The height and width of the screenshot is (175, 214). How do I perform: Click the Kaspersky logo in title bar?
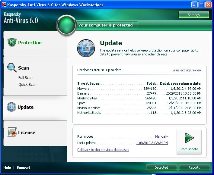(x=4, y=5)
